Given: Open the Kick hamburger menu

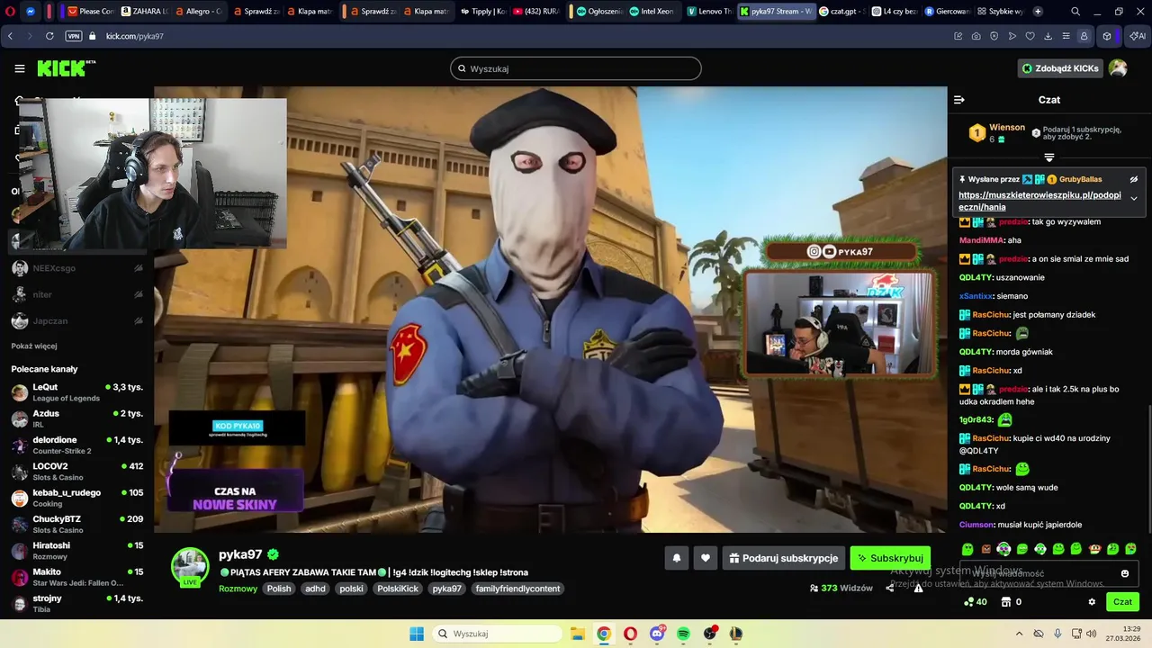Looking at the screenshot, I should point(20,68).
